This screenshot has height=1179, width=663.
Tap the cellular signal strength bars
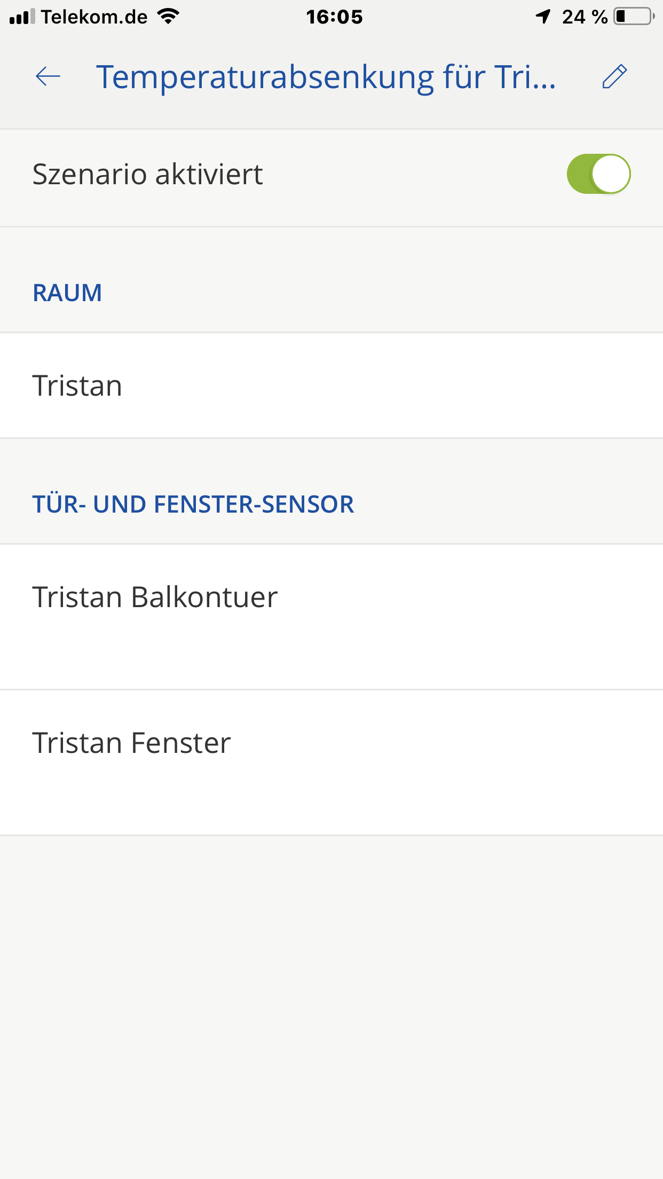(21, 17)
